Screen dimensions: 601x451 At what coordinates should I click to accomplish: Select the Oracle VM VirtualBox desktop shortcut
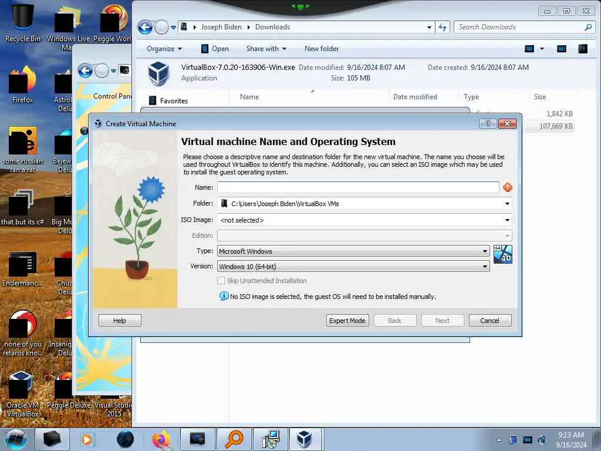(23, 394)
